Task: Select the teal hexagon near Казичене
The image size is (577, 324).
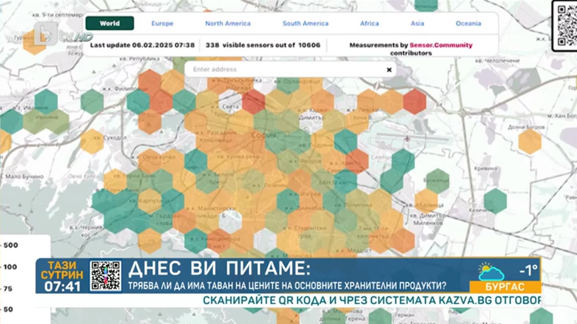Action: point(495,201)
